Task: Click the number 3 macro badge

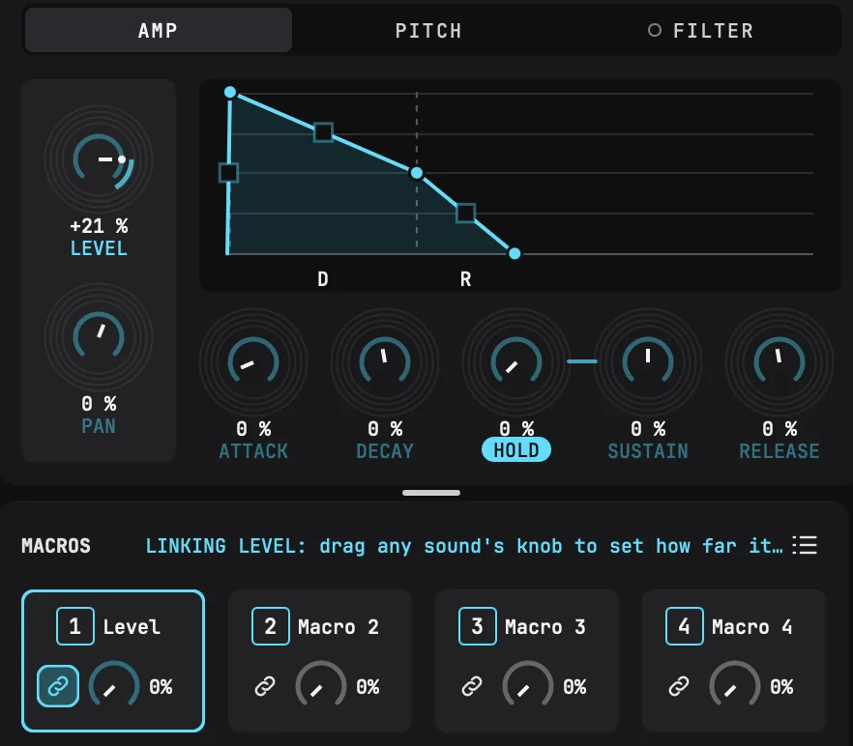Action: [x=477, y=626]
